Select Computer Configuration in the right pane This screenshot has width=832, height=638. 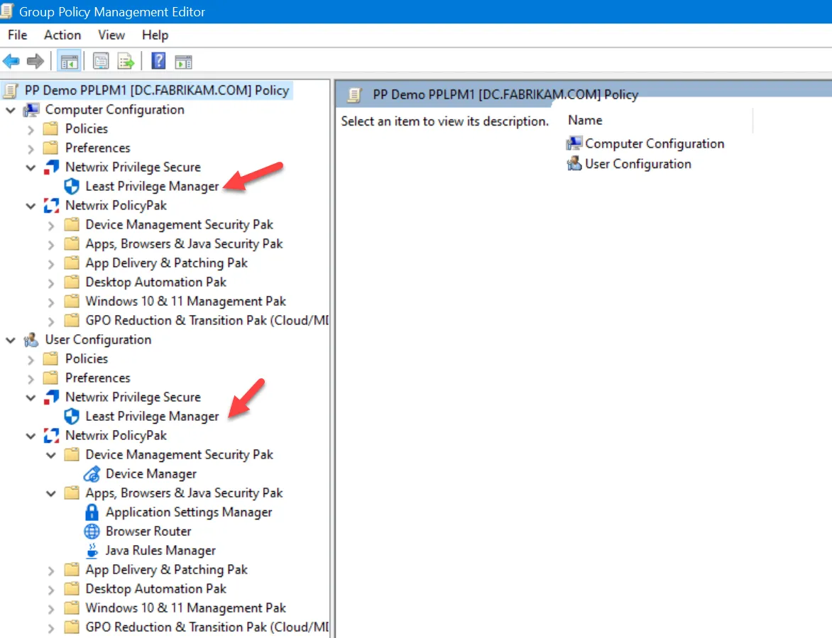coord(653,143)
